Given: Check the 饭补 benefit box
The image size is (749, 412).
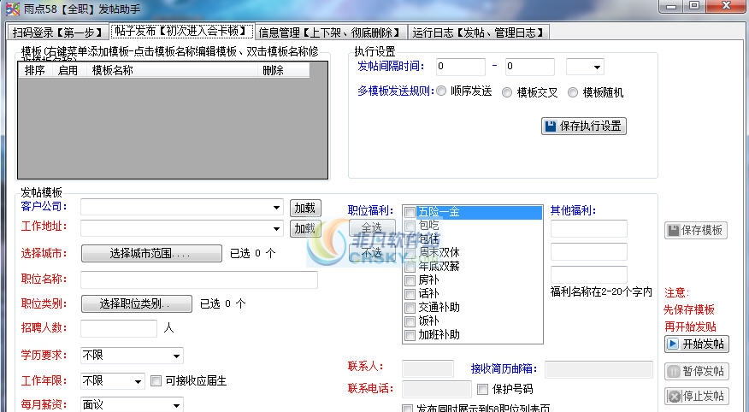Looking at the screenshot, I should click(410, 321).
